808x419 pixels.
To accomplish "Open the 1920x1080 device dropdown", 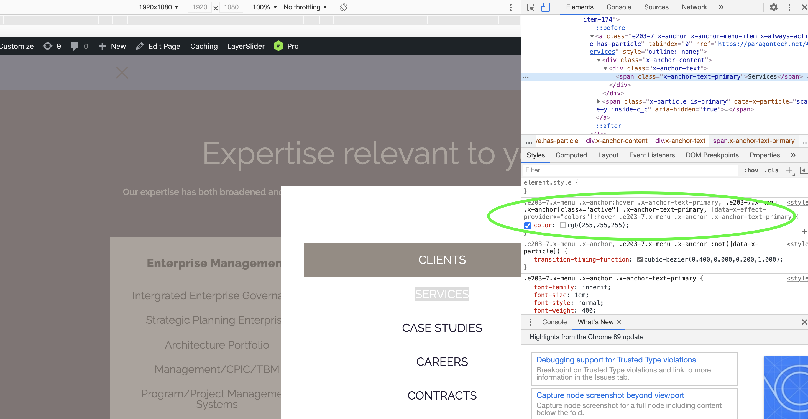I will pyautogui.click(x=158, y=7).
